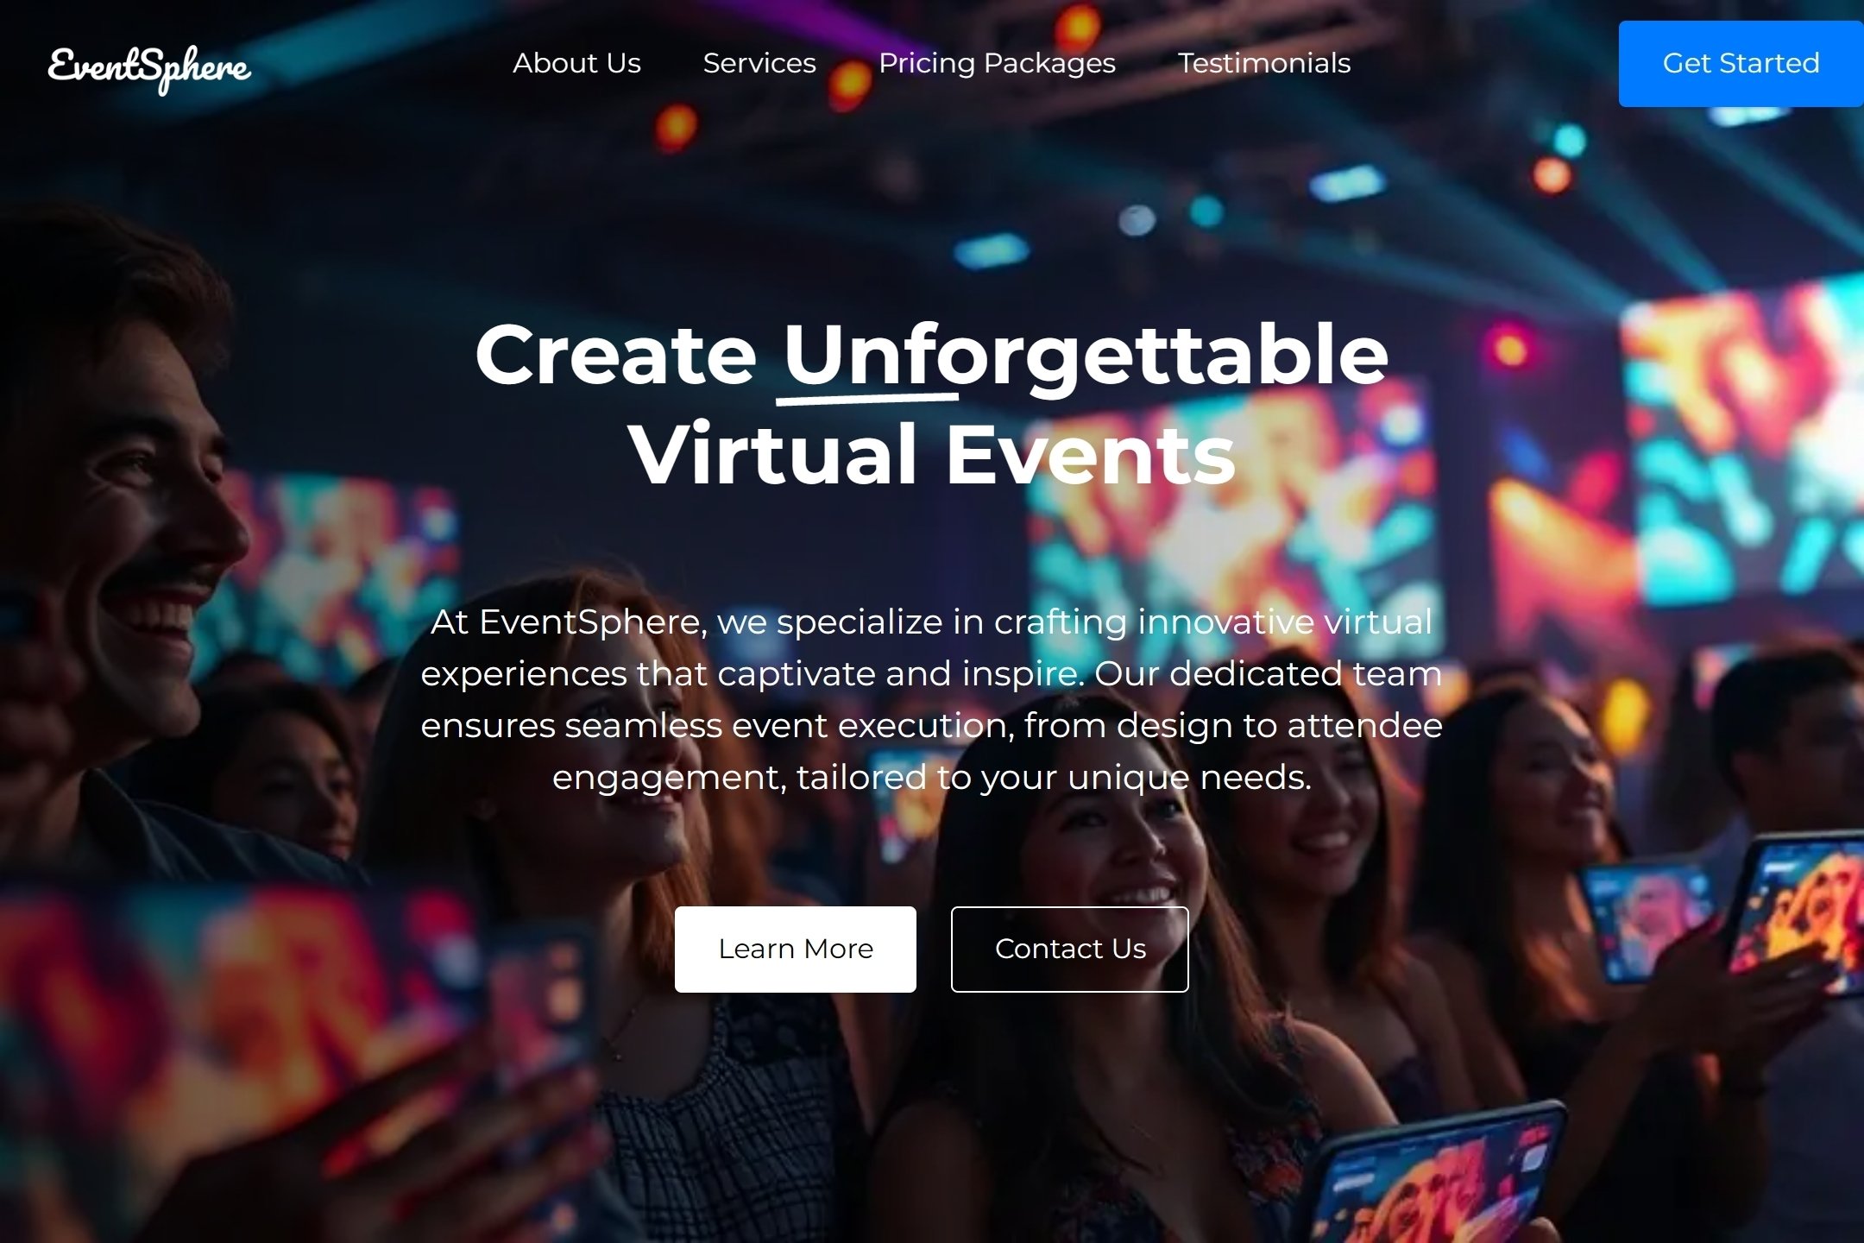The image size is (1864, 1243).
Task: Go to the Services section
Action: [x=759, y=63]
